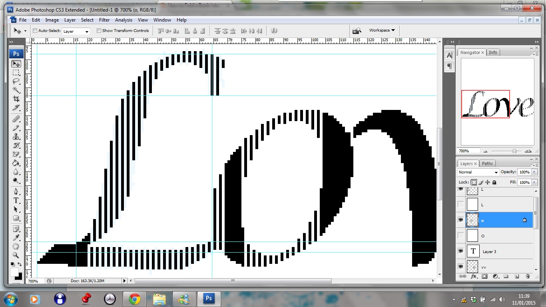Expand the Auto-Select Layer dropdown
This screenshot has height=307, width=546.
click(76, 31)
